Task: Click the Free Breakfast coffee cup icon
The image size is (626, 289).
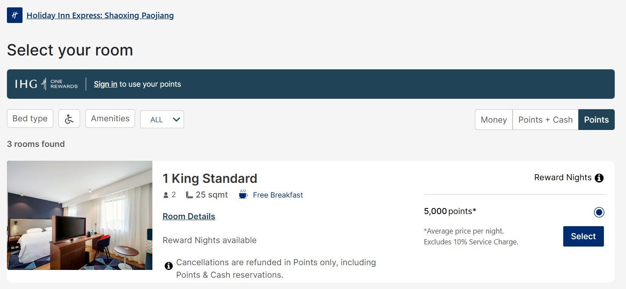Action: (243, 195)
